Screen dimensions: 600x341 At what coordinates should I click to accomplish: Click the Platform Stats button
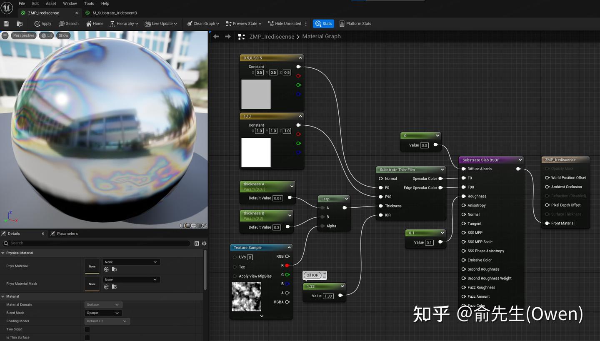coord(355,24)
